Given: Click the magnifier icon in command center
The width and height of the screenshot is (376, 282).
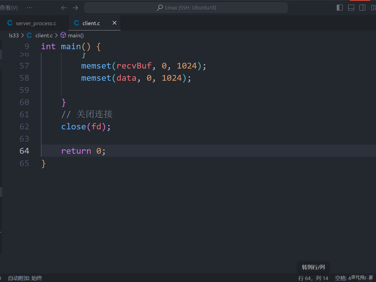Looking at the screenshot, I should coord(160,8).
